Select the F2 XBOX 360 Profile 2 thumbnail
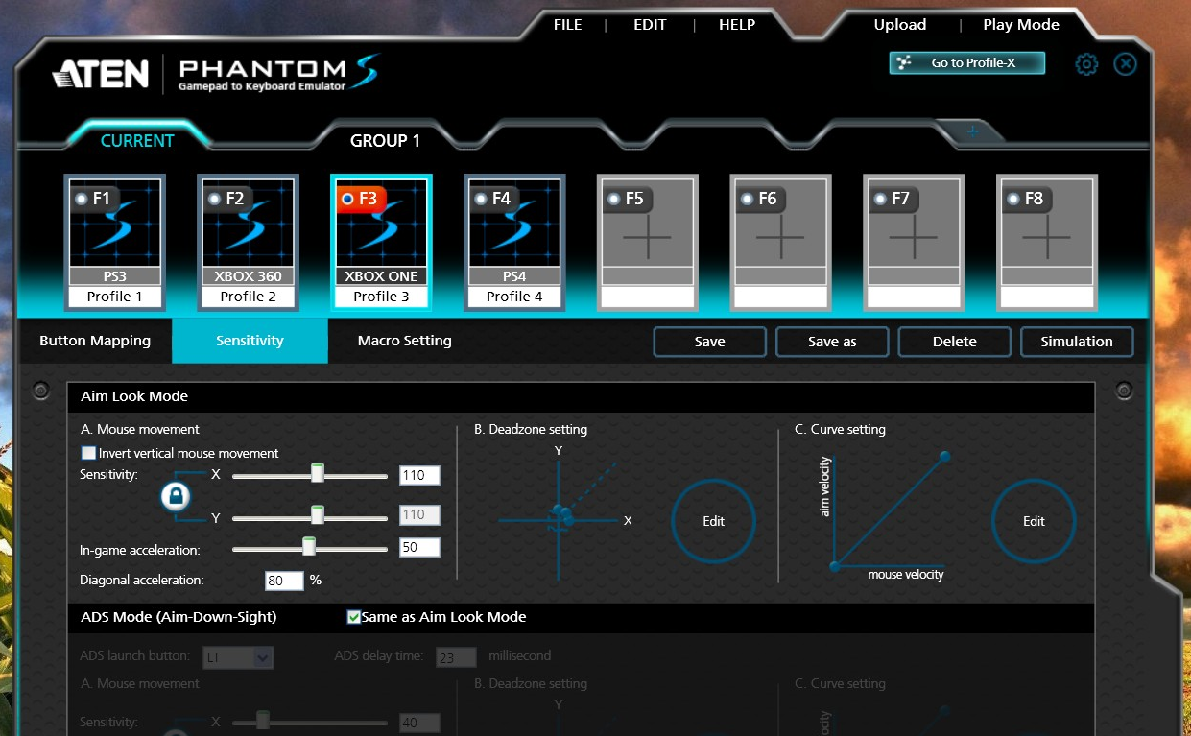Image resolution: width=1191 pixels, height=736 pixels. coord(248,242)
